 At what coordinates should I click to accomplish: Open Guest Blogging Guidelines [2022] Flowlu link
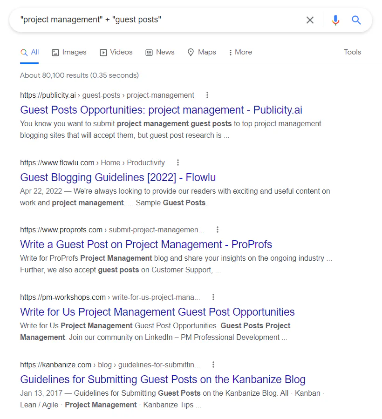tap(118, 177)
